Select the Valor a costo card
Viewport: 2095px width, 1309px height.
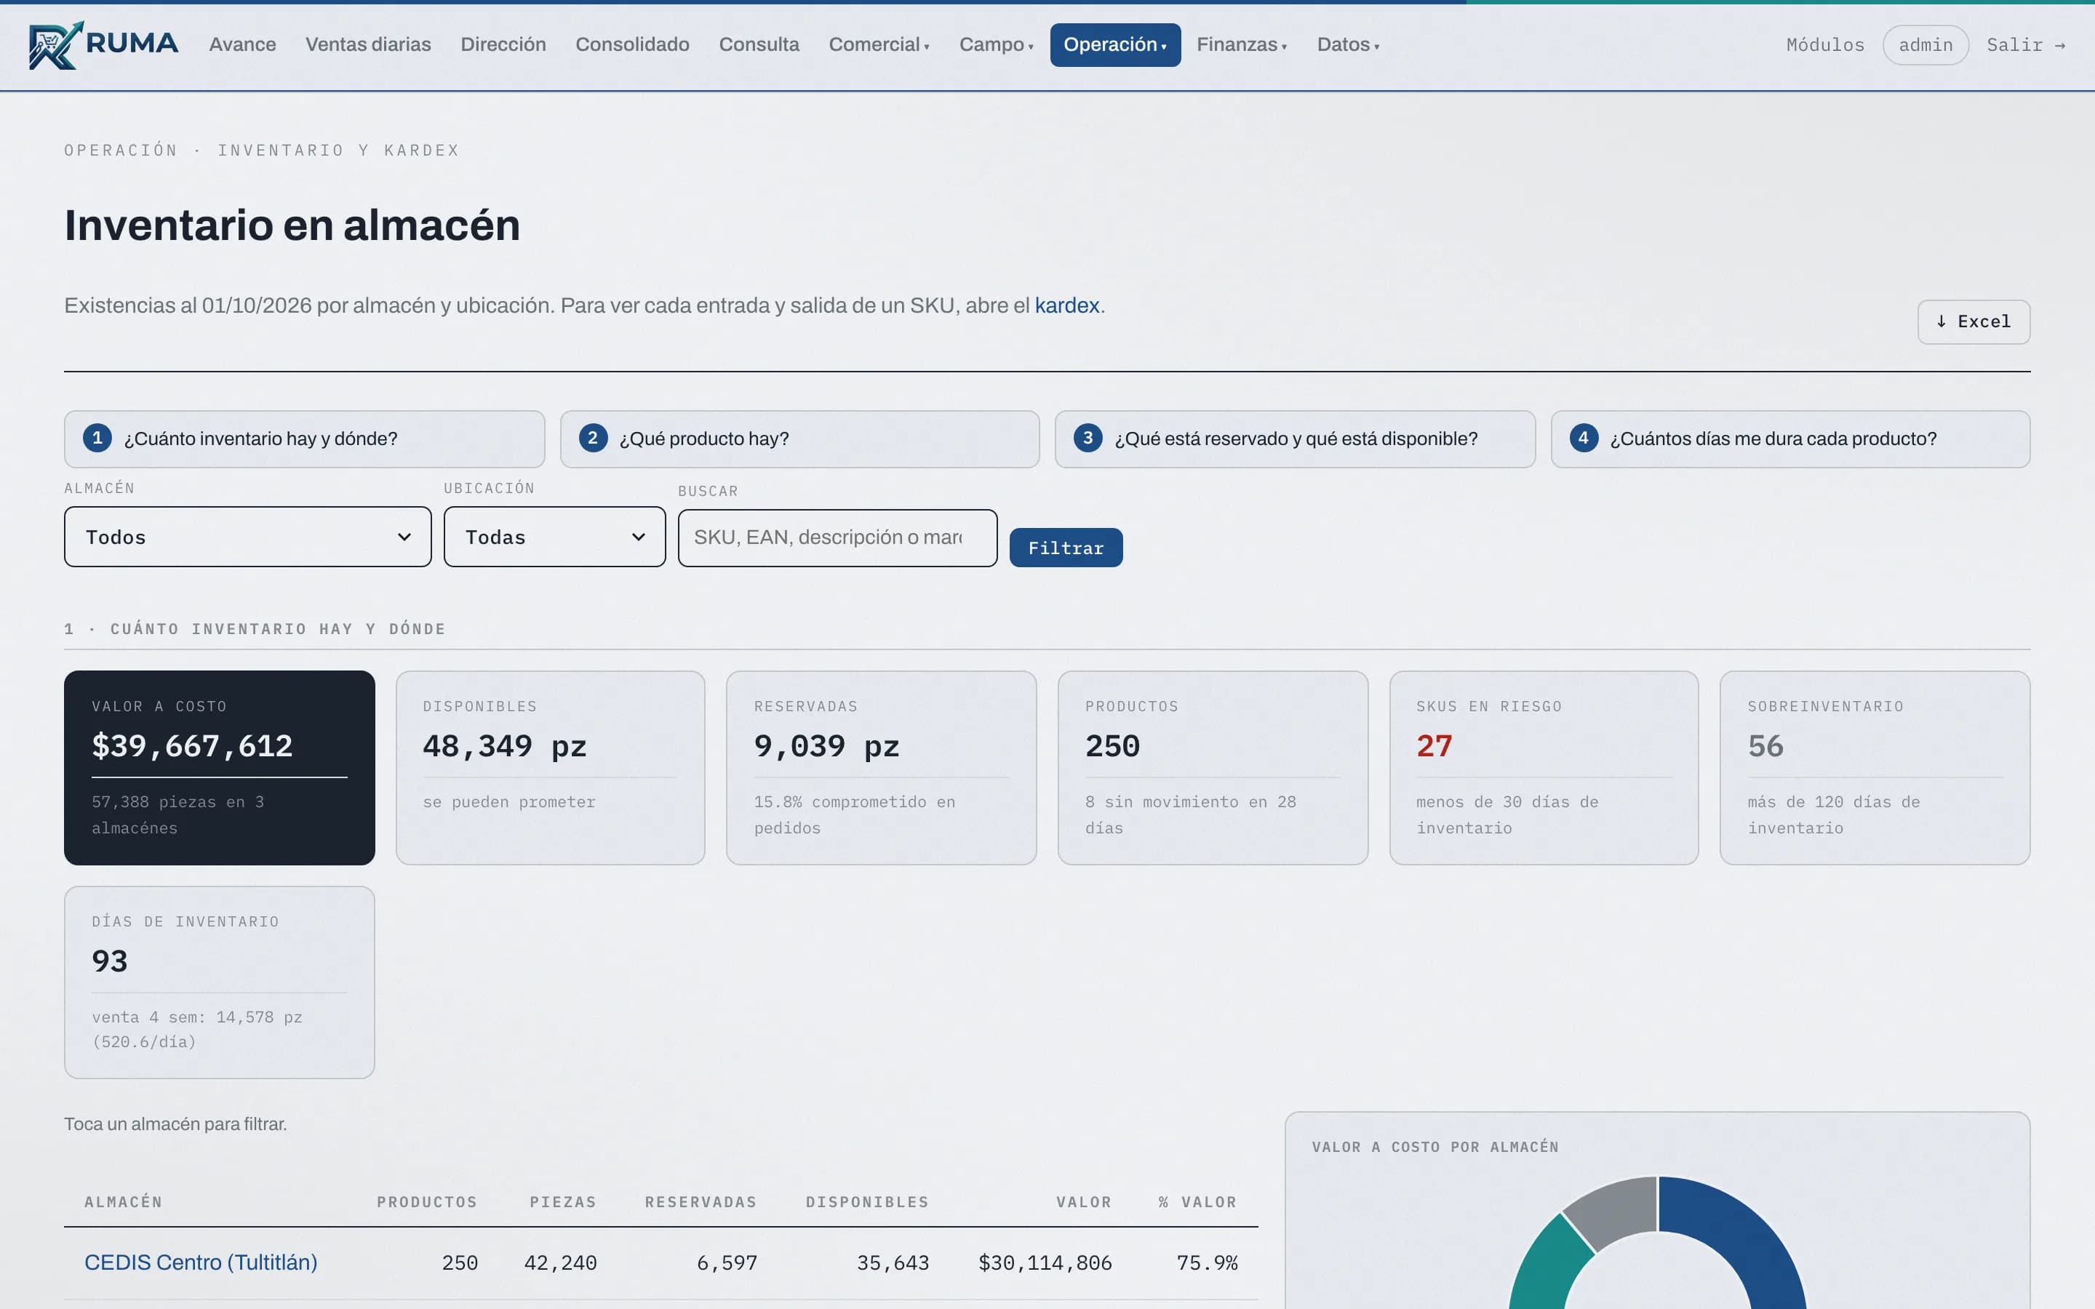tap(219, 767)
